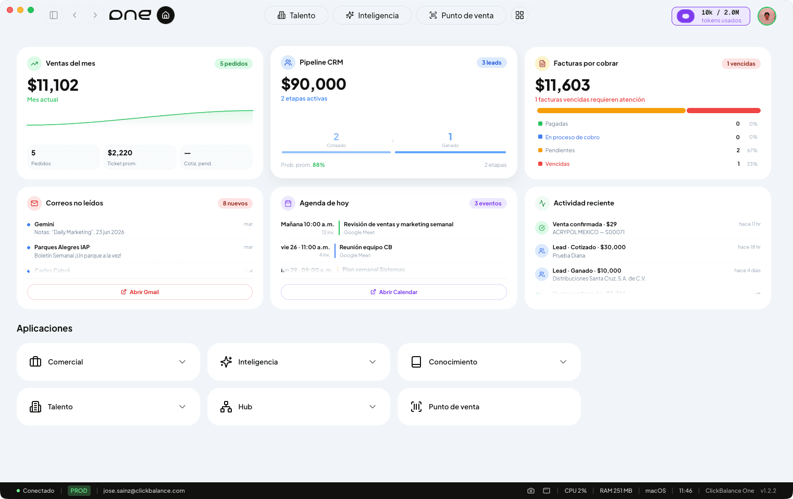
Task: Open Revisión de ventas y marketing semanal event
Action: pyautogui.click(x=394, y=228)
